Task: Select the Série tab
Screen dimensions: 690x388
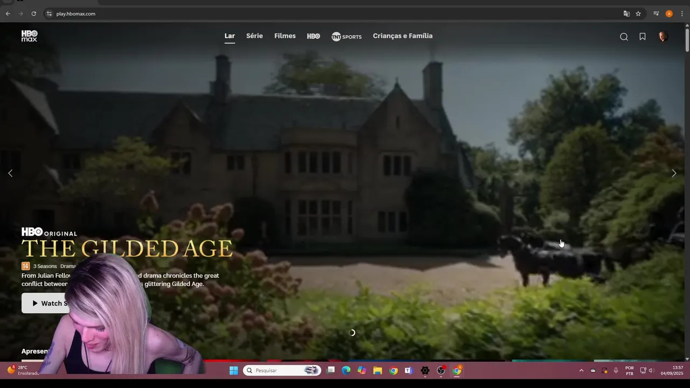Action: coord(254,36)
